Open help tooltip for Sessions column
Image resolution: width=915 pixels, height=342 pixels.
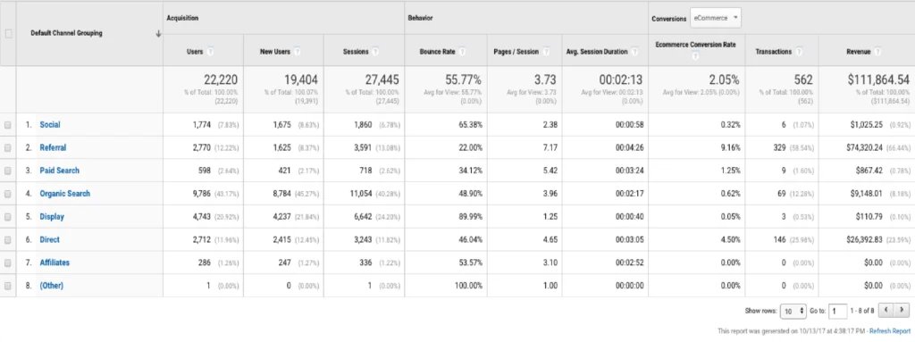[376, 52]
